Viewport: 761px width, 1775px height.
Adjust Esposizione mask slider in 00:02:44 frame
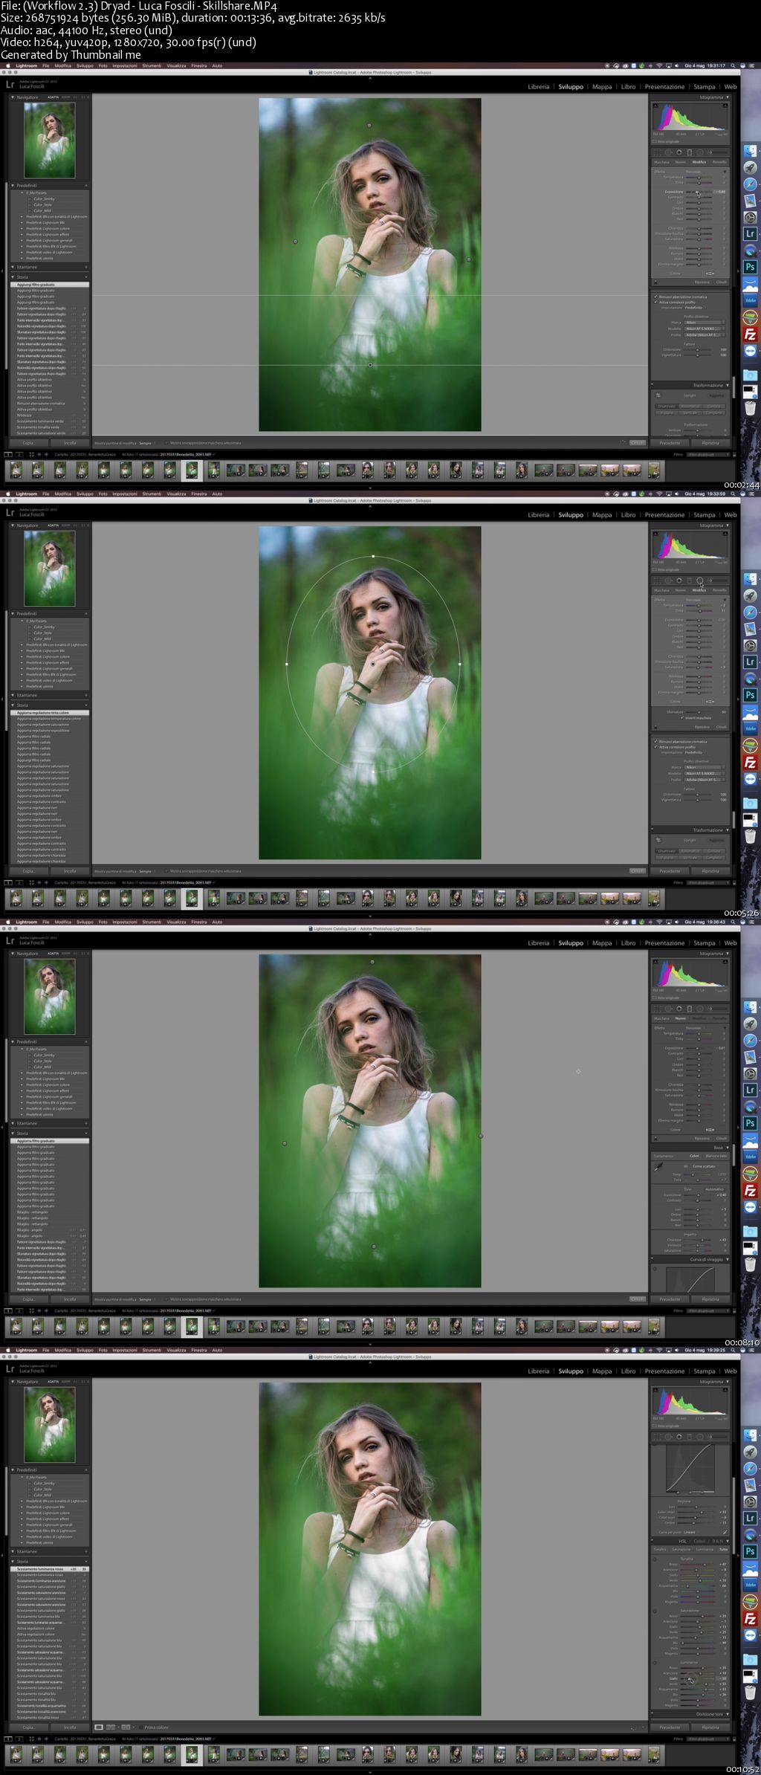click(699, 192)
